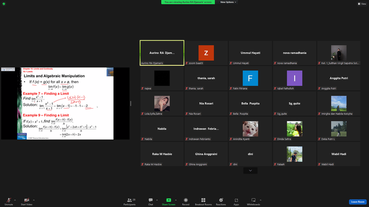Click Imirgha dan Nabila Keisyha photo
Viewport: 369px width, 207px height.
coord(338,103)
